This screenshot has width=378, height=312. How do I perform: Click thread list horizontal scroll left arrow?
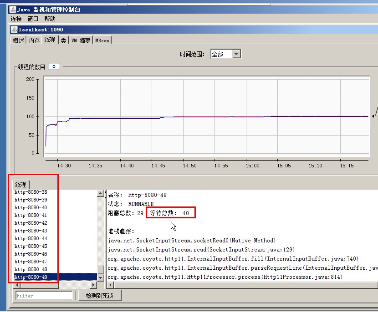(x=17, y=285)
